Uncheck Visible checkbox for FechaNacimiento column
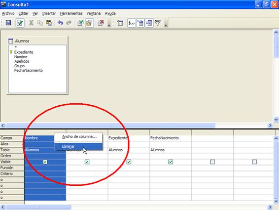 coord(171,162)
